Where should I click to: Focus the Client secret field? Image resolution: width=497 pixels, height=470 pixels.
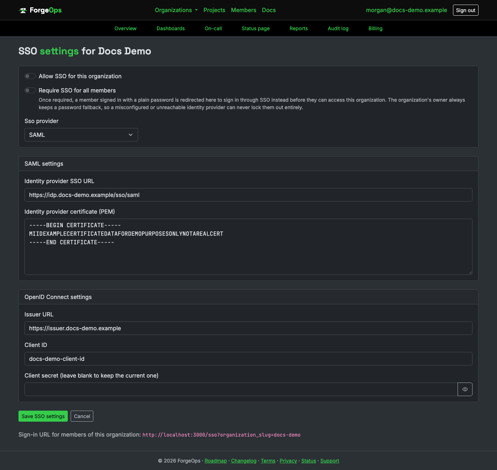coord(241,389)
